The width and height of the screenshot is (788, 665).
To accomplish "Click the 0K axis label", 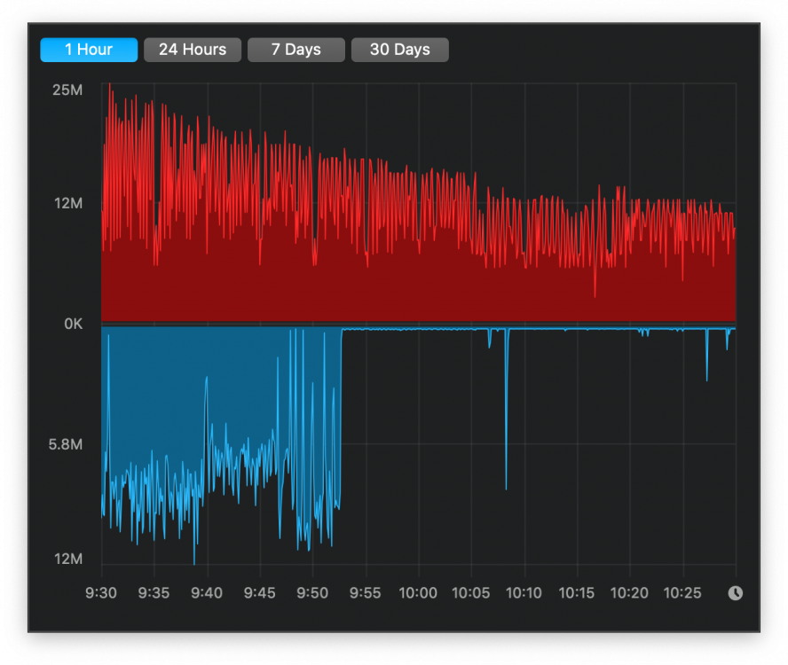I will (x=74, y=324).
